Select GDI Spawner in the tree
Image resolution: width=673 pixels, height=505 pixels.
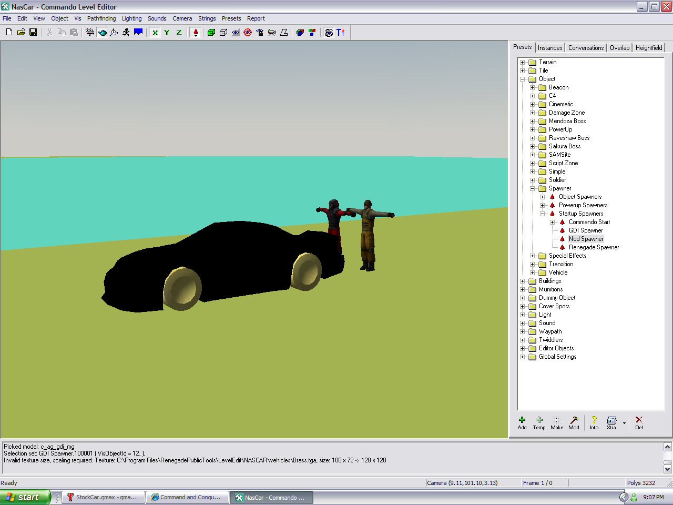click(586, 230)
